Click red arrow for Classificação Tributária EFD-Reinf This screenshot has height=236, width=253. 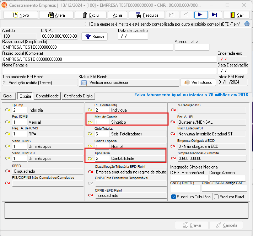click(91, 172)
